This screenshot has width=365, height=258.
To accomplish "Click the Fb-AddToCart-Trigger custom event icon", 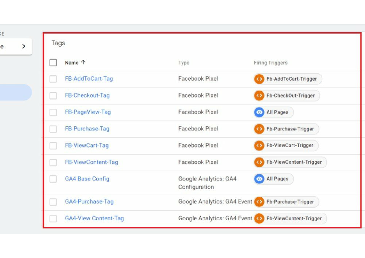I will click(259, 79).
